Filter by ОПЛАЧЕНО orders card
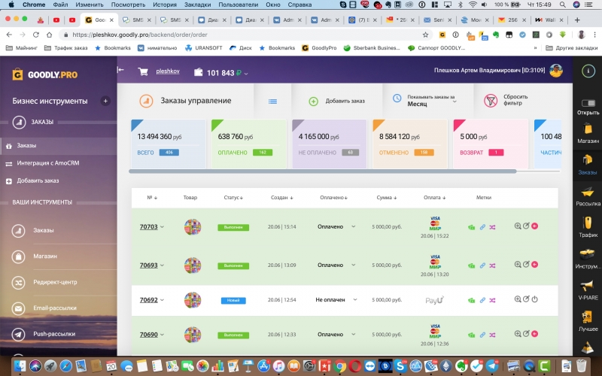This screenshot has height=376, width=602. 249,144
